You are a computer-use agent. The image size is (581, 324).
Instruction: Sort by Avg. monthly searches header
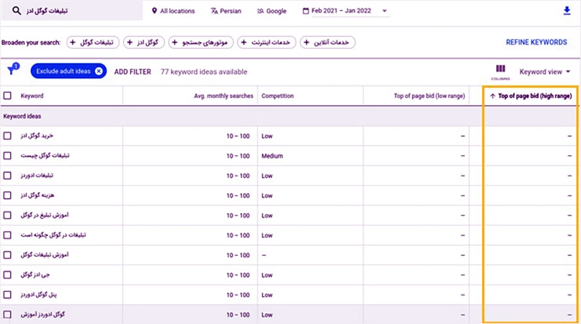[224, 96]
